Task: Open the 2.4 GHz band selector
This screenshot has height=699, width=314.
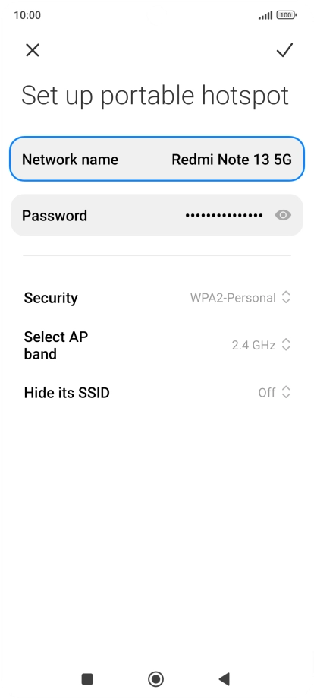Action: click(x=261, y=345)
